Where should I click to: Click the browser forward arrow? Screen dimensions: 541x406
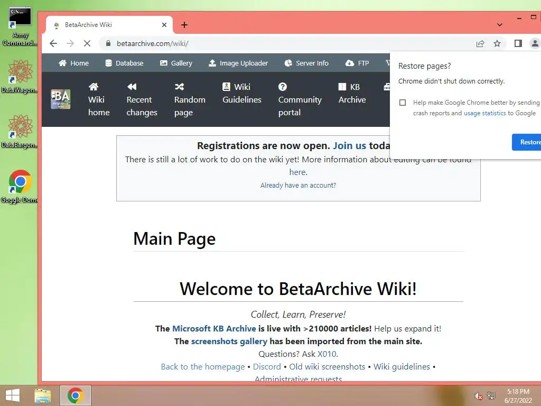(x=70, y=43)
